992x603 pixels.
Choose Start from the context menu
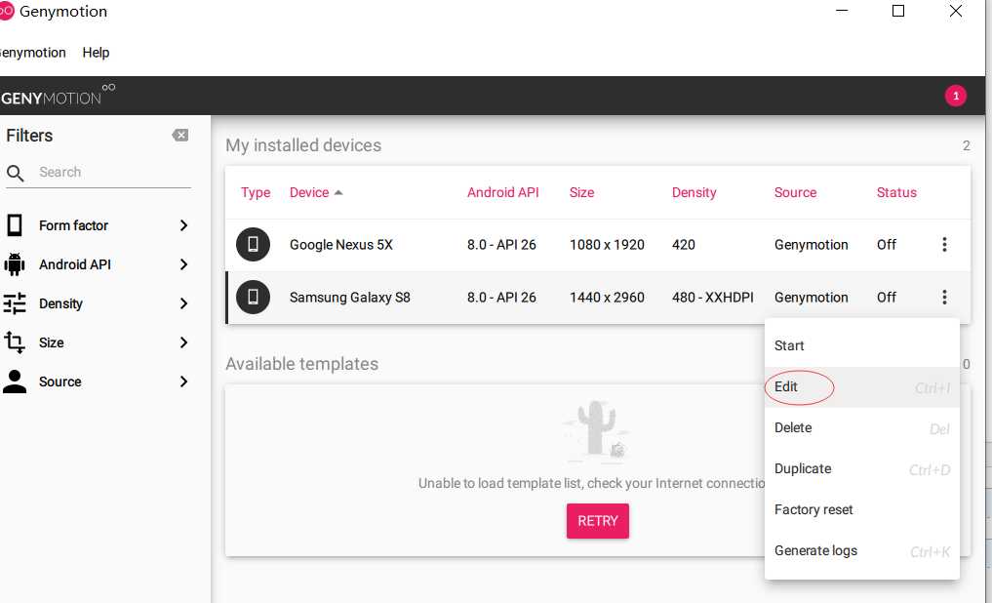click(x=861, y=345)
